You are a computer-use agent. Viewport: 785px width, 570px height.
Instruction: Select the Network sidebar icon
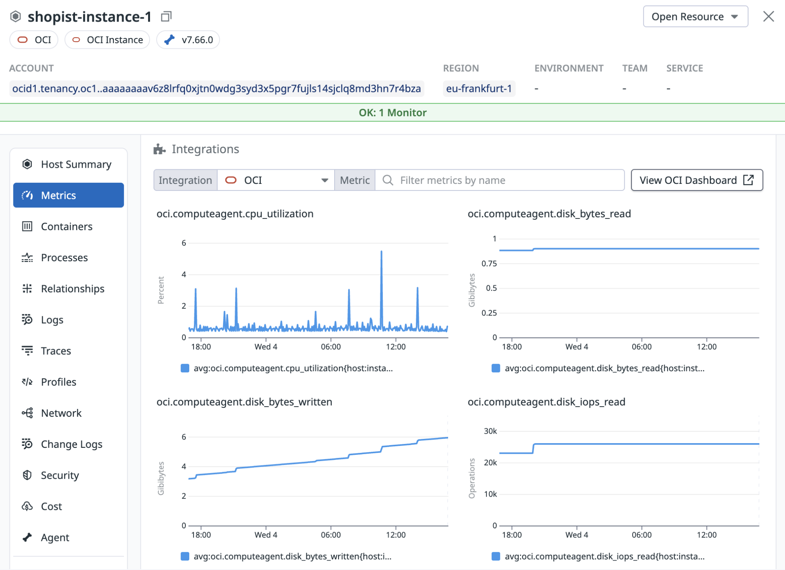coord(27,413)
